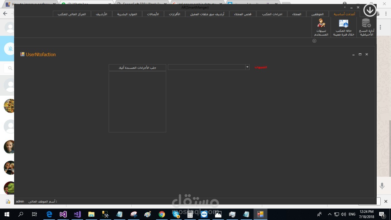391x220 pixels.
Task: Open the second Visual Studio taskbar icon
Action: [x=77, y=214]
